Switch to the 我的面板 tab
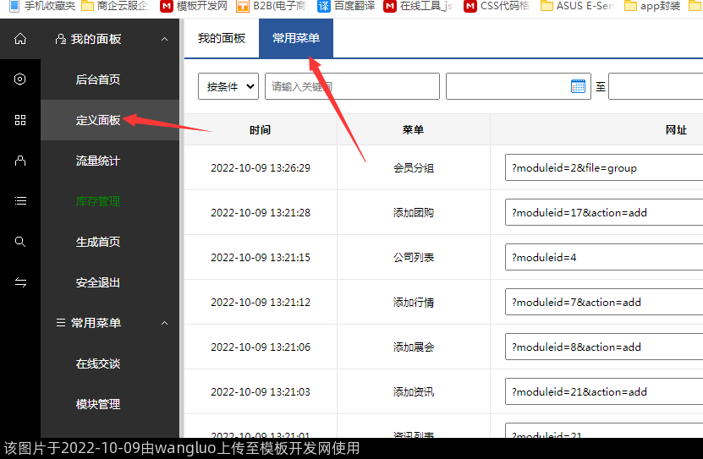The width and height of the screenshot is (703, 459). pyautogui.click(x=222, y=38)
